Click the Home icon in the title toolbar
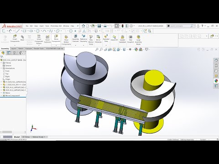This screenshot has width=219, height=164. tap(83, 26)
